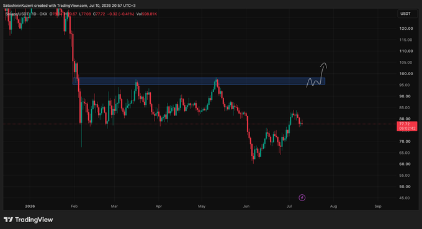Click the Feb label on time axis
The image size is (422, 229).
(x=74, y=206)
